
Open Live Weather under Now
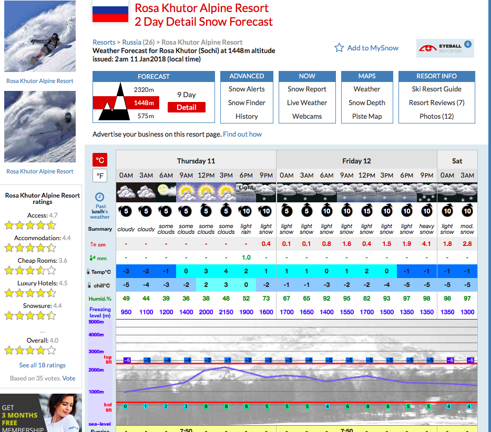(x=307, y=102)
